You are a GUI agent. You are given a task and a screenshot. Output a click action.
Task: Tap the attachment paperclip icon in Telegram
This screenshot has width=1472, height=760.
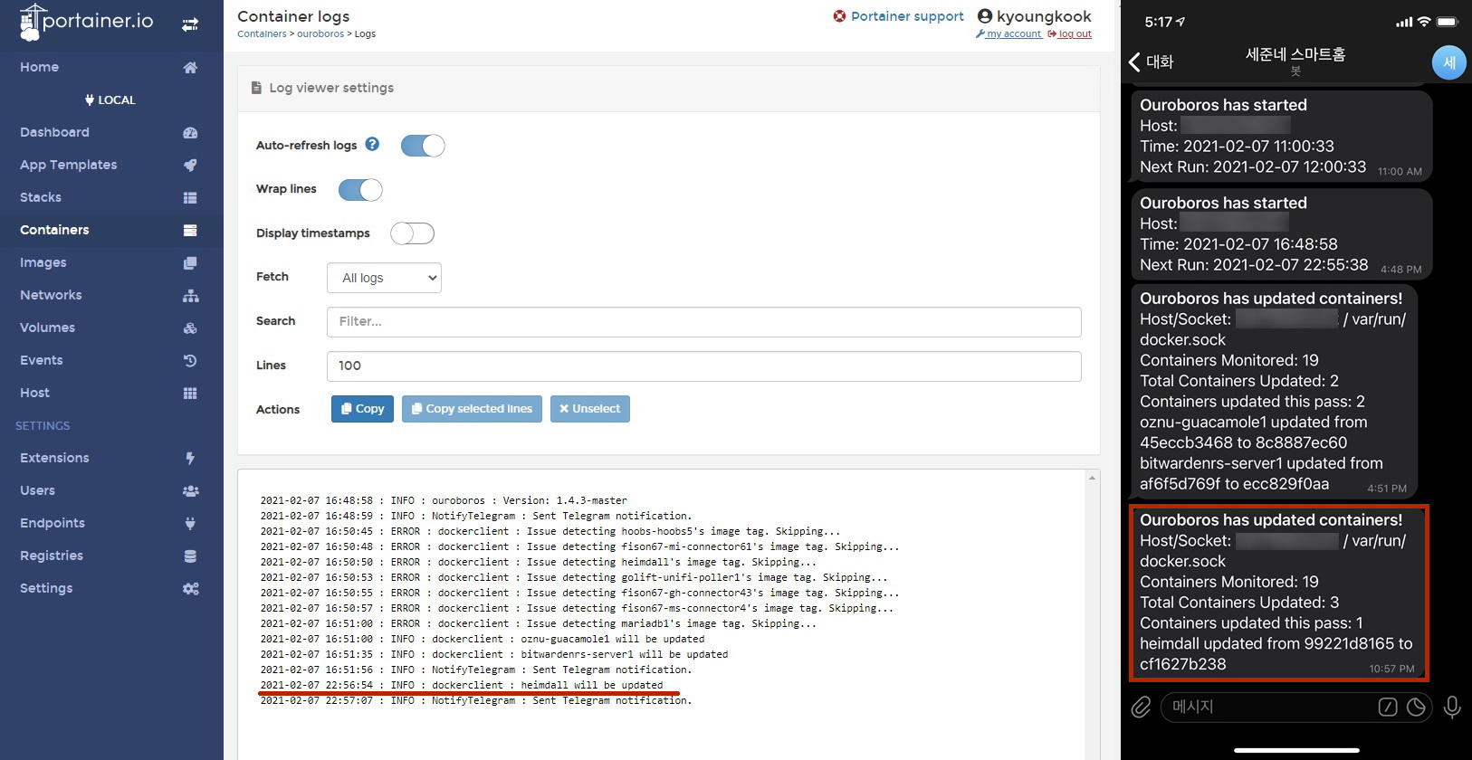[x=1141, y=707]
